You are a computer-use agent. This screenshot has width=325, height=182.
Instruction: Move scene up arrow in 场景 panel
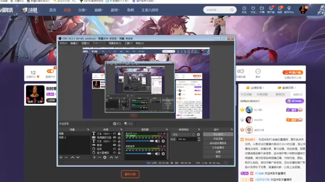click(73, 157)
